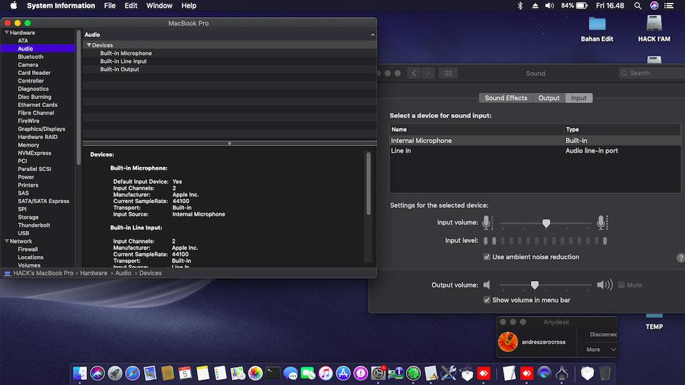Click the device details pane scrollbar
685x385 pixels.
click(368, 183)
